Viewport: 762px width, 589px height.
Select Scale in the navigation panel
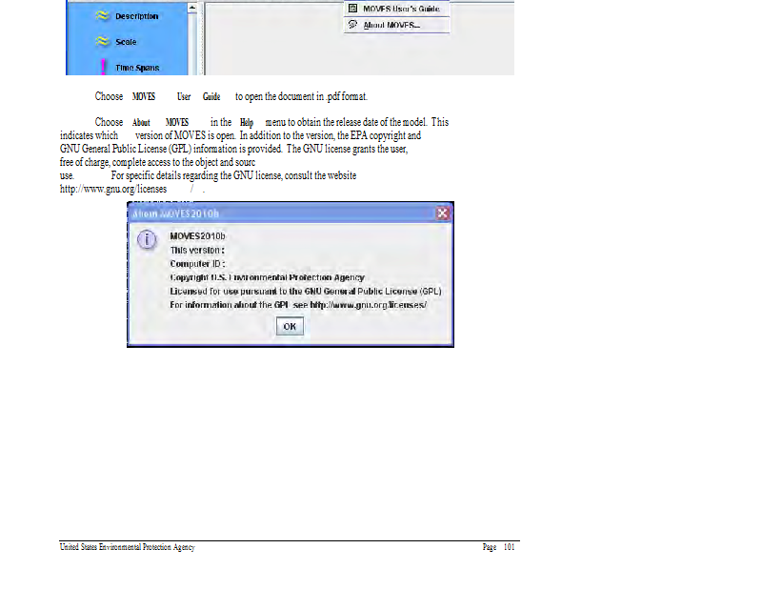click(x=126, y=42)
